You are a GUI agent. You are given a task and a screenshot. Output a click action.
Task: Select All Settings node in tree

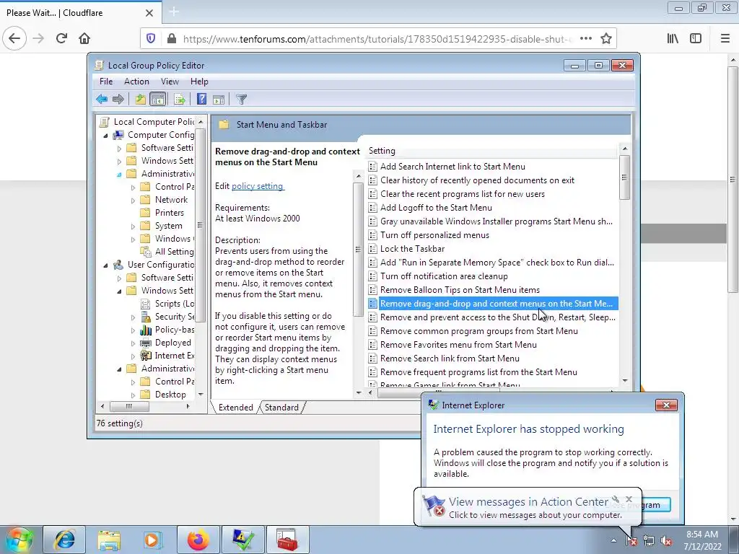174,252
